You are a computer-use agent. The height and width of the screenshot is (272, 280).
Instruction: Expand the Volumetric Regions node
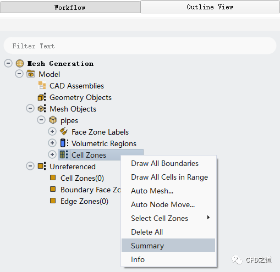(52, 143)
